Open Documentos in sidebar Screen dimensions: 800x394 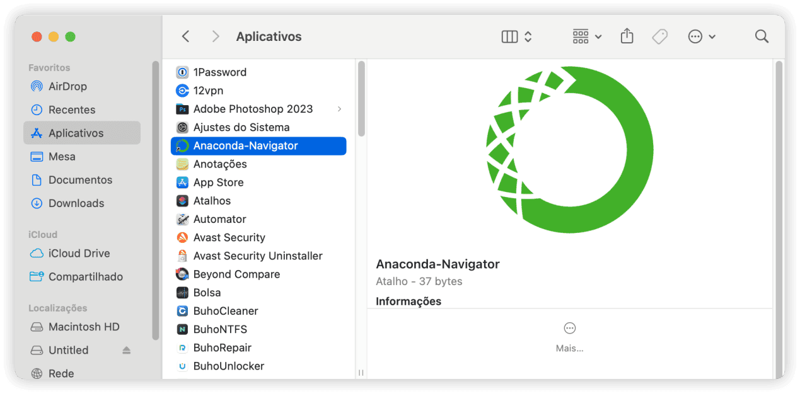coord(82,179)
